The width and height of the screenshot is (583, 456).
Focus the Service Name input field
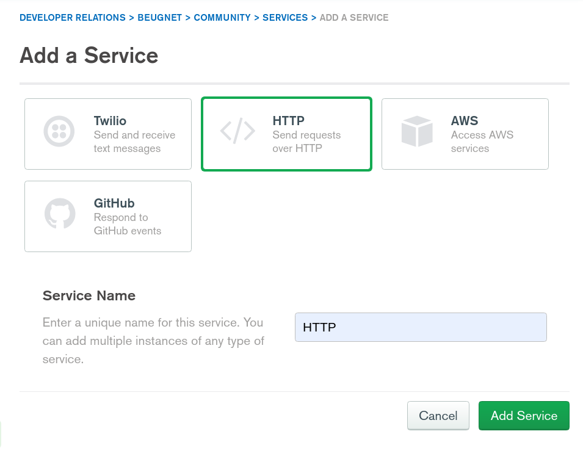pos(421,327)
